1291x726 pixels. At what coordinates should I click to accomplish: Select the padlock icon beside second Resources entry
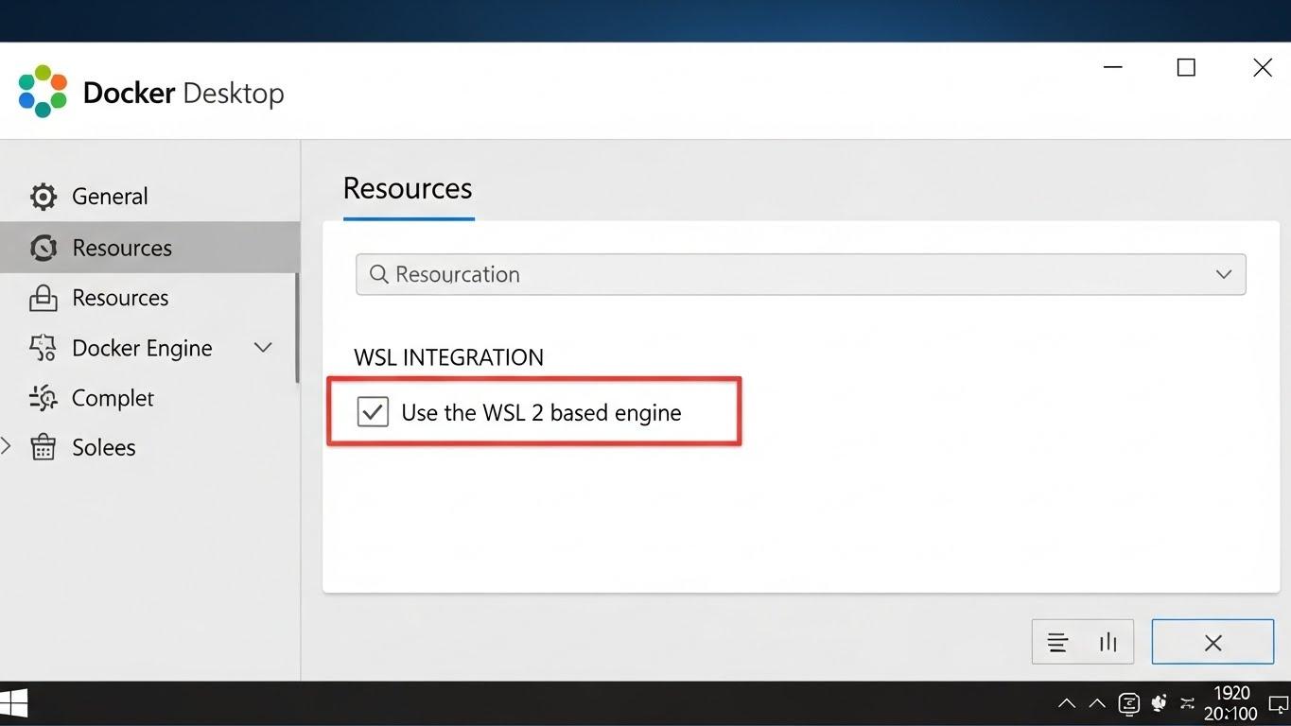tap(44, 297)
